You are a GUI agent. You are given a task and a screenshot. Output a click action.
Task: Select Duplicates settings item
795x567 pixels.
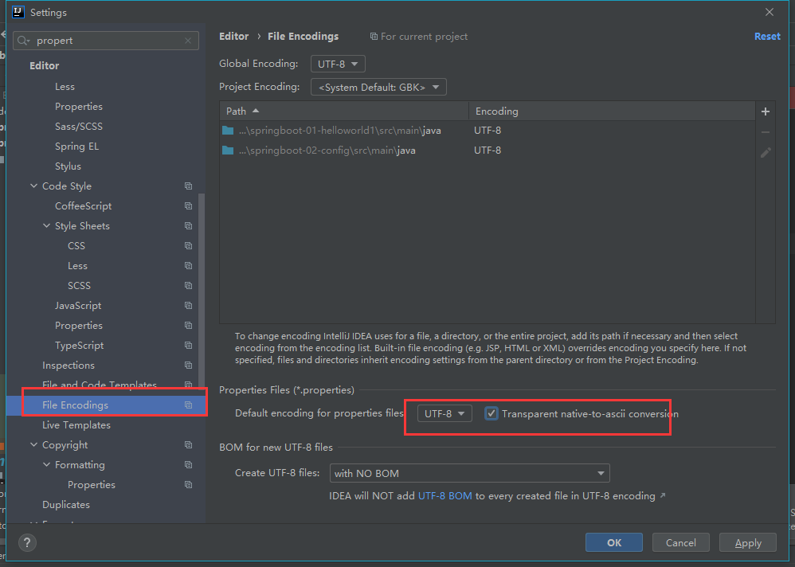tap(66, 505)
